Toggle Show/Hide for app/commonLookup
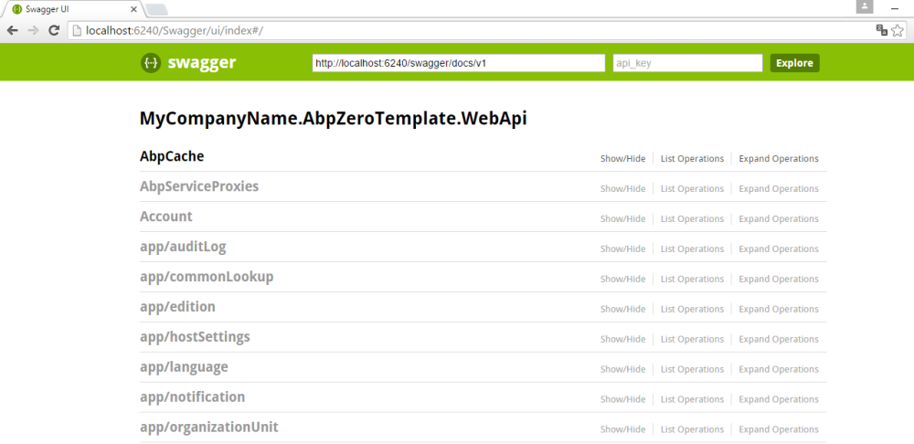This screenshot has height=444, width=914. pos(622,280)
